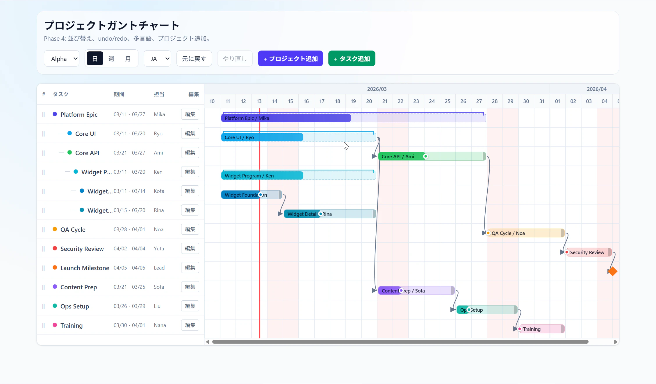Click the タスク column header
This screenshot has height=384, width=656.
[x=60, y=94]
